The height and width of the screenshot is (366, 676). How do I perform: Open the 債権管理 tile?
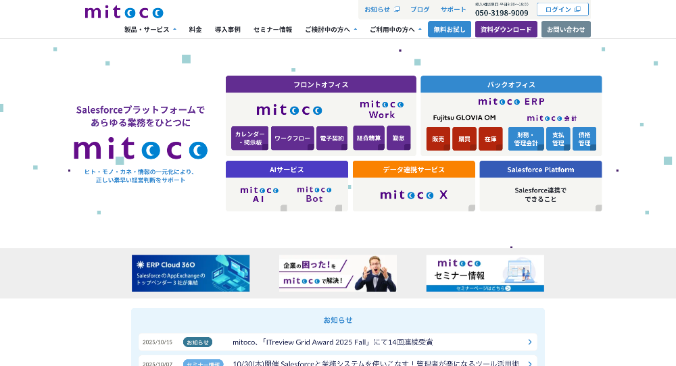pyautogui.click(x=584, y=138)
